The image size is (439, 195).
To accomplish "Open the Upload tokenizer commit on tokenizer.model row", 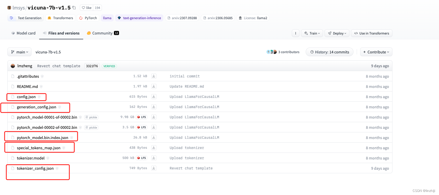I will 187,158.
